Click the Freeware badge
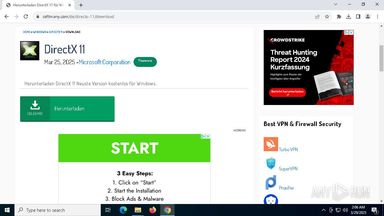Screen dimensions: 384x216 coord(145,61)
